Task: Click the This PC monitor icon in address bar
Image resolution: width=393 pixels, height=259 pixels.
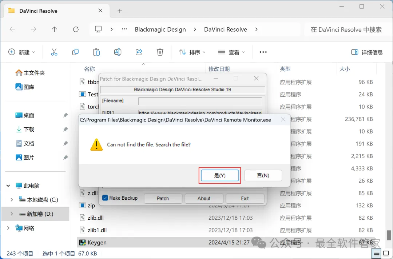Action: click(x=98, y=29)
